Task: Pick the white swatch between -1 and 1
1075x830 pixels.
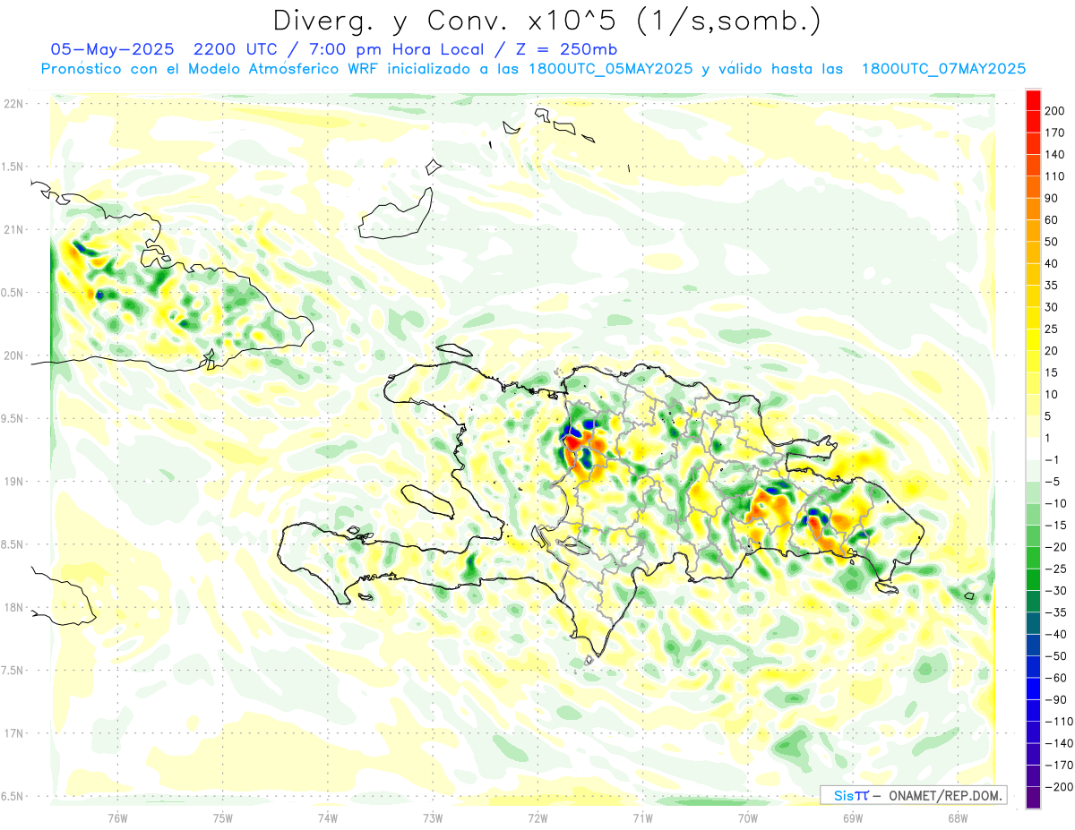Action: pyautogui.click(x=1033, y=449)
